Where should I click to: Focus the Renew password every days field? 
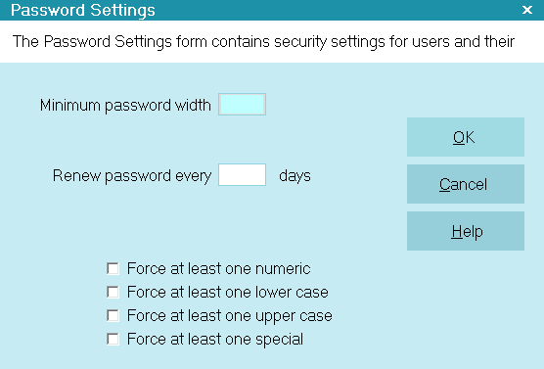tap(243, 174)
